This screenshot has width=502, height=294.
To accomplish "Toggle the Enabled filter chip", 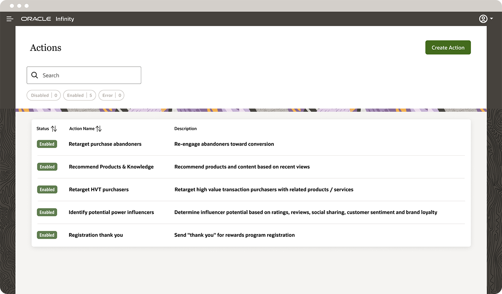I will click(x=80, y=95).
